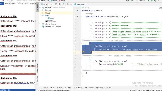Click Soal nomor 04B heading in Word
Viewport: 162px width, 91px height.
coord(8,26)
